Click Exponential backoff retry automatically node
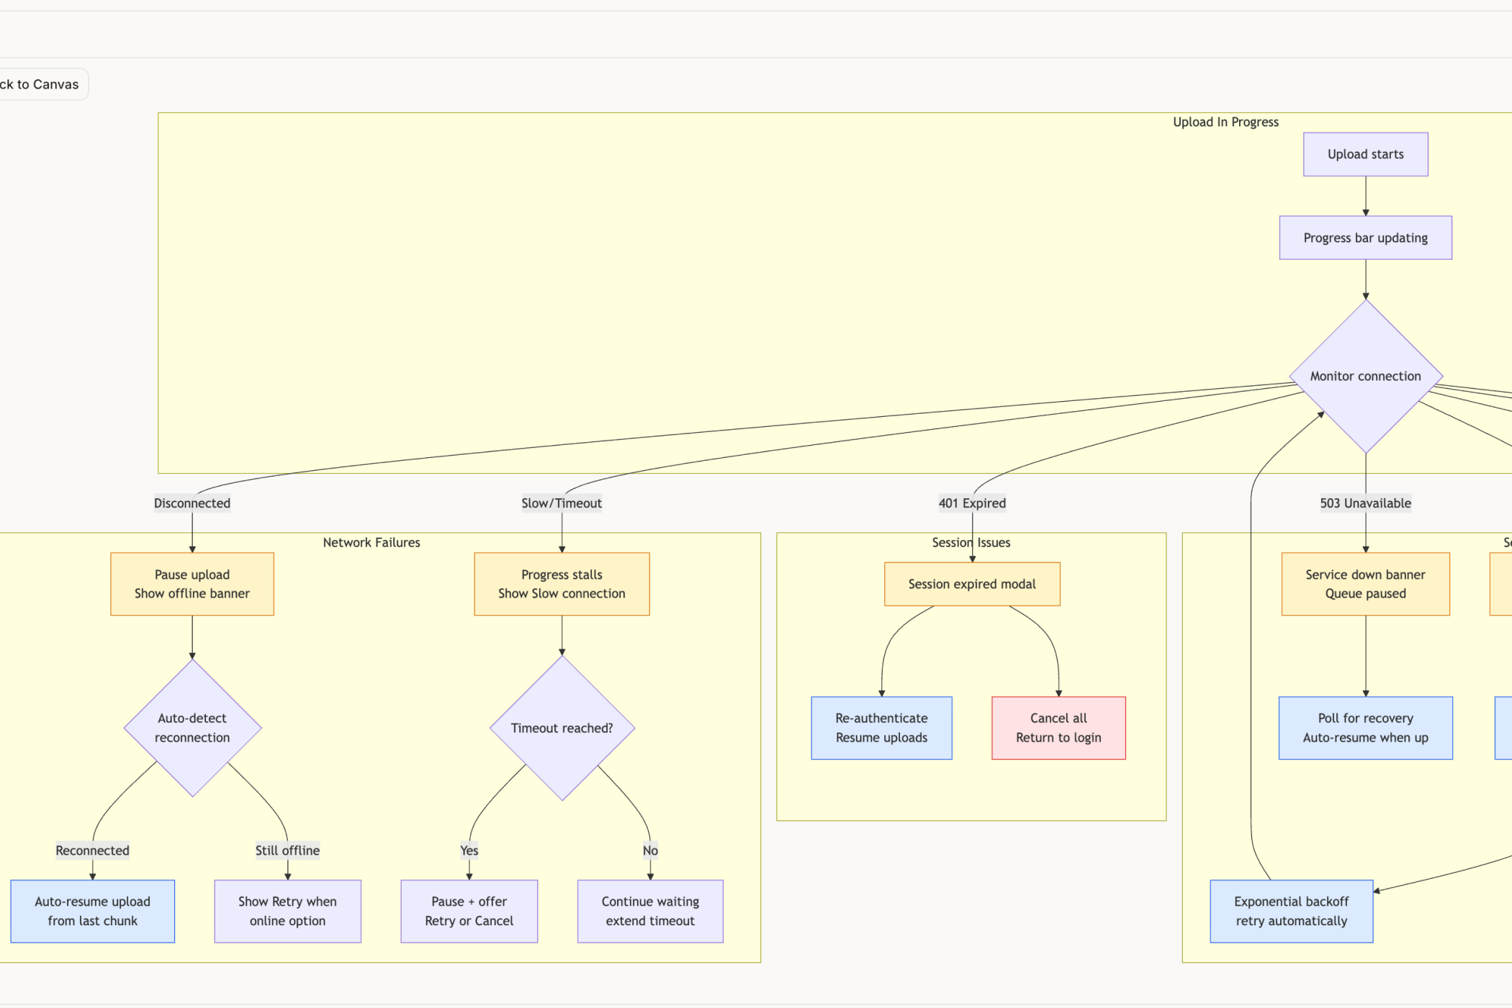The height and width of the screenshot is (1008, 1512). point(1291,911)
